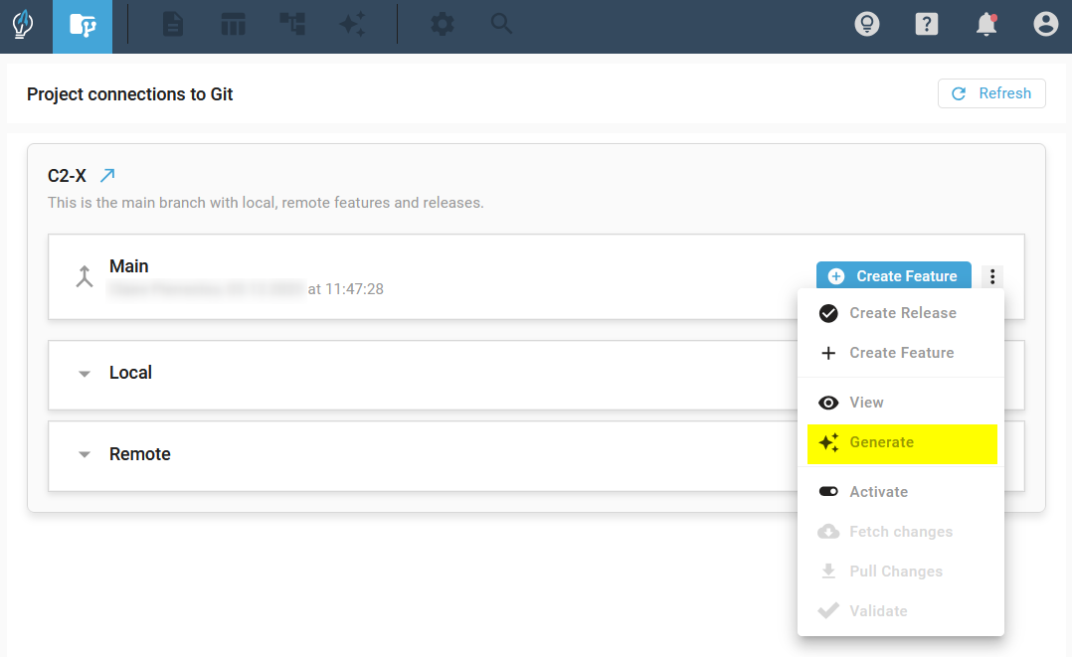The height and width of the screenshot is (657, 1072).
Task: Open the hierarchy tree icon in toolbar
Action: (x=292, y=25)
